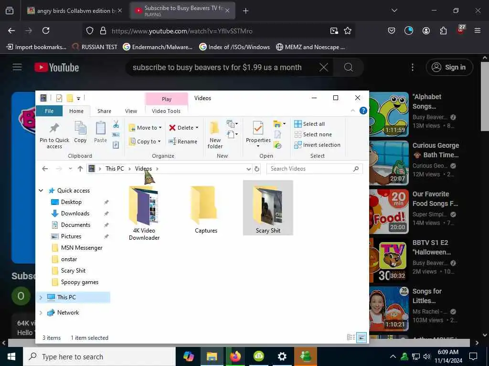Click Select all in Select group

309,124
